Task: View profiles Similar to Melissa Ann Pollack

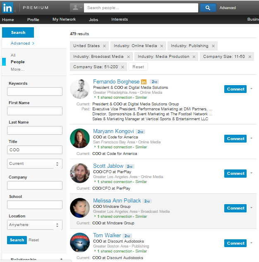Action: click(141, 217)
